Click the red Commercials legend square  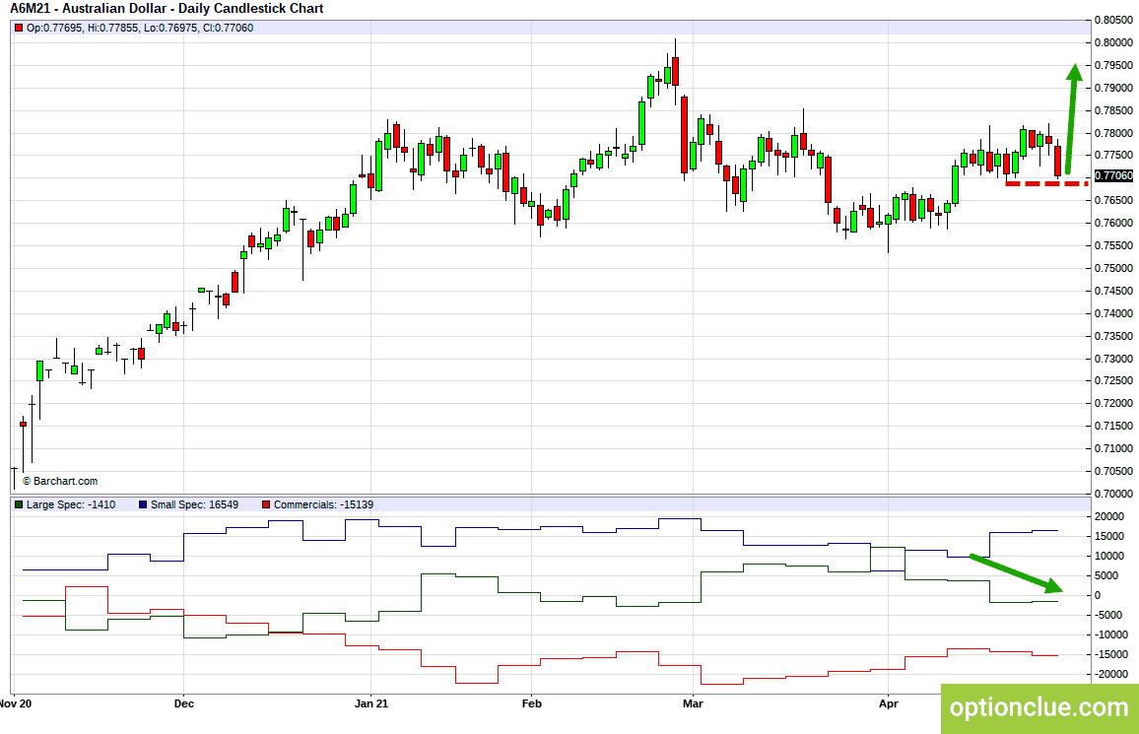pyautogui.click(x=266, y=504)
